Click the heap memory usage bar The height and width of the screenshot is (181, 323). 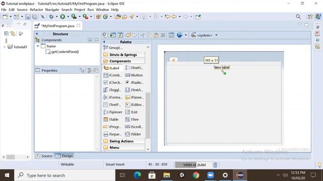pos(193,165)
